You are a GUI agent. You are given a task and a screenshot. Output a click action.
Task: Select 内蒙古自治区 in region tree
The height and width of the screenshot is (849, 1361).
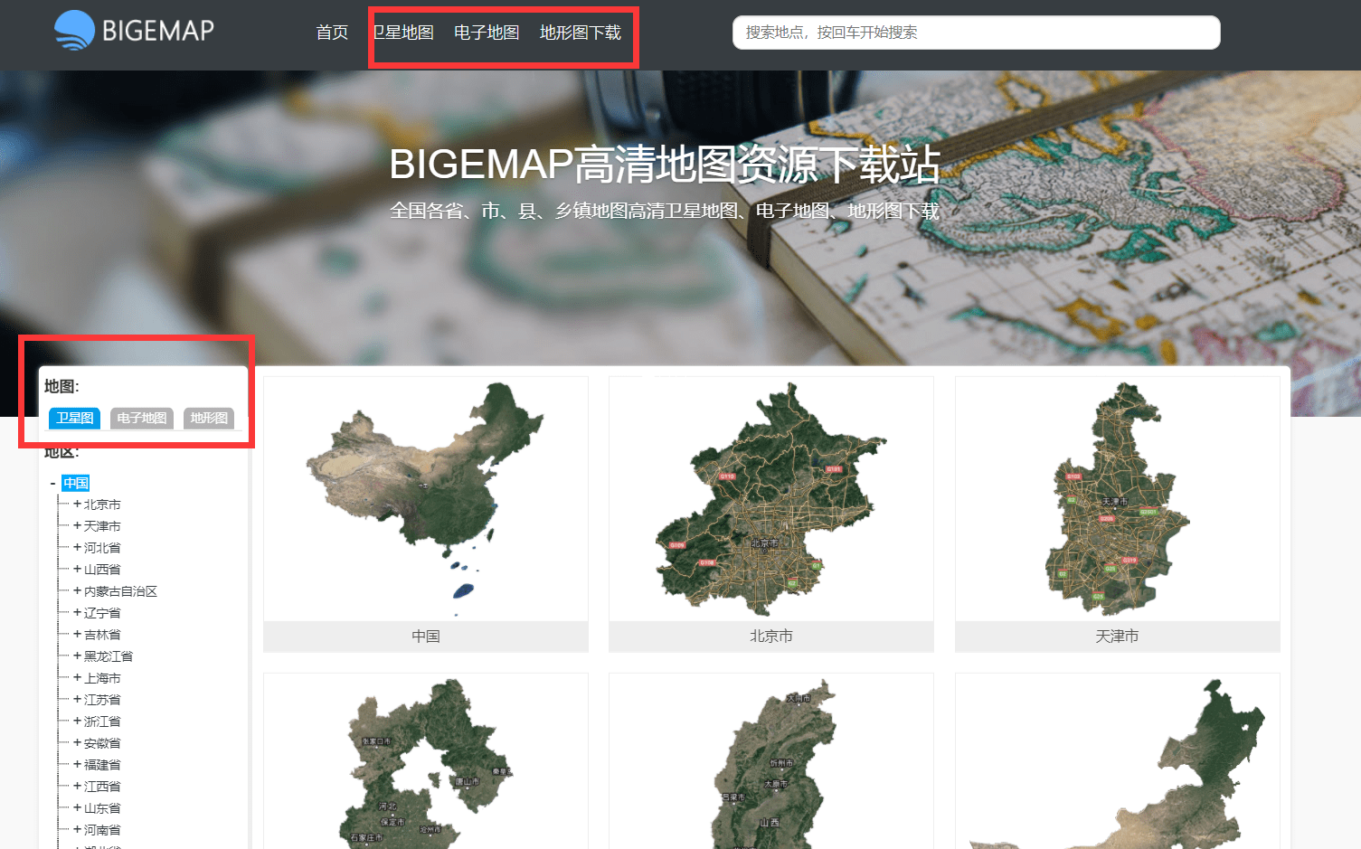point(120,591)
